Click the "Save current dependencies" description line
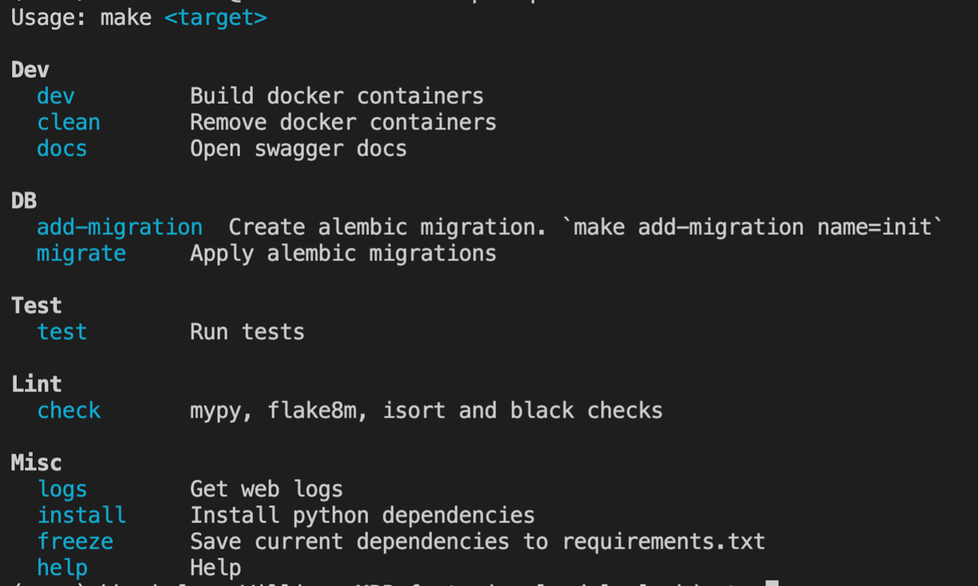Image resolution: width=978 pixels, height=586 pixels. [x=477, y=542]
